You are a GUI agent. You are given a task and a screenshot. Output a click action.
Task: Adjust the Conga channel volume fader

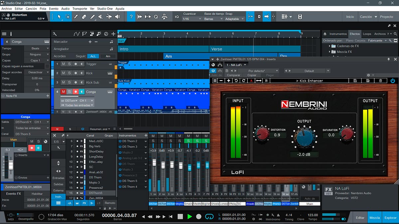[11, 165]
